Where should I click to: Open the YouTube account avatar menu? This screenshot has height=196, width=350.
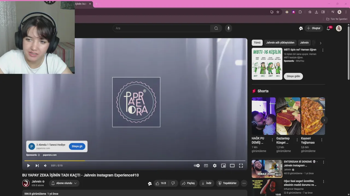click(339, 28)
